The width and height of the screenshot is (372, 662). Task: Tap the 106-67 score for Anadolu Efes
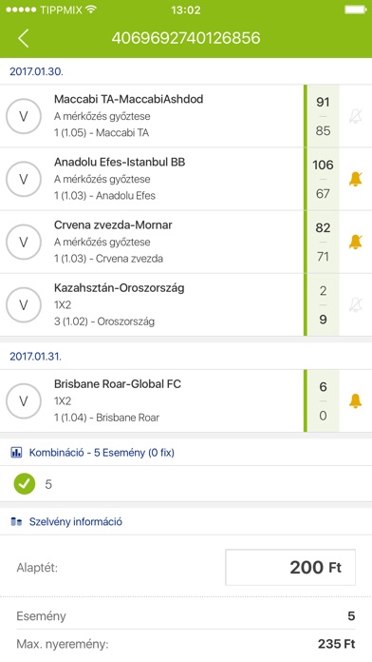(x=323, y=179)
